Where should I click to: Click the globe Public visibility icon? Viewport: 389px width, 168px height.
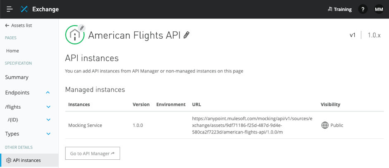(x=325, y=125)
